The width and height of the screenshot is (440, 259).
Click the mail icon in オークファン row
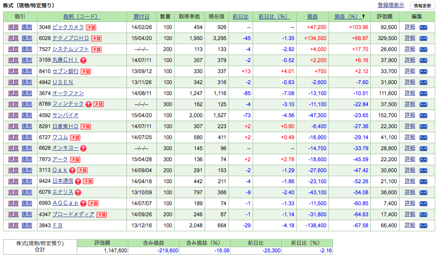(423, 93)
